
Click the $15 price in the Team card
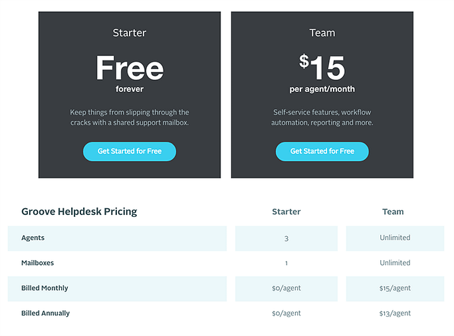(322, 67)
